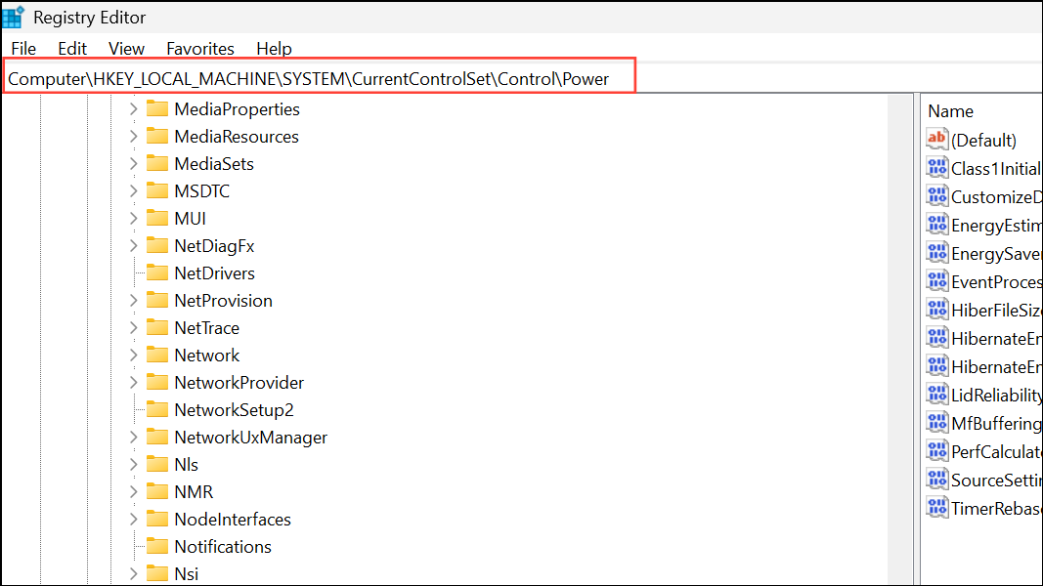Click the Class1Initial value binary icon
Viewport: 1043px width, 586px height.
pyautogui.click(x=936, y=167)
